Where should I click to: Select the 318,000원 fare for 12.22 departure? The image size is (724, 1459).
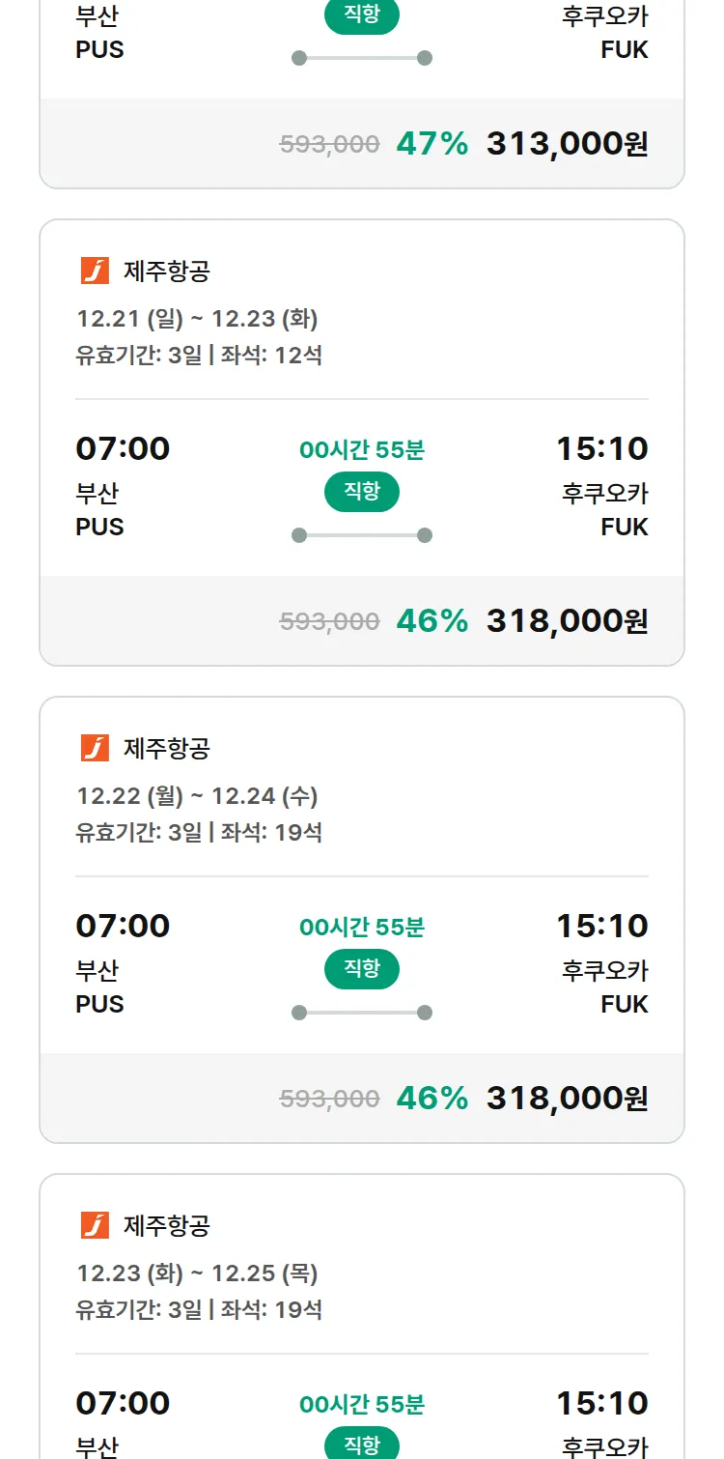coord(567,1098)
